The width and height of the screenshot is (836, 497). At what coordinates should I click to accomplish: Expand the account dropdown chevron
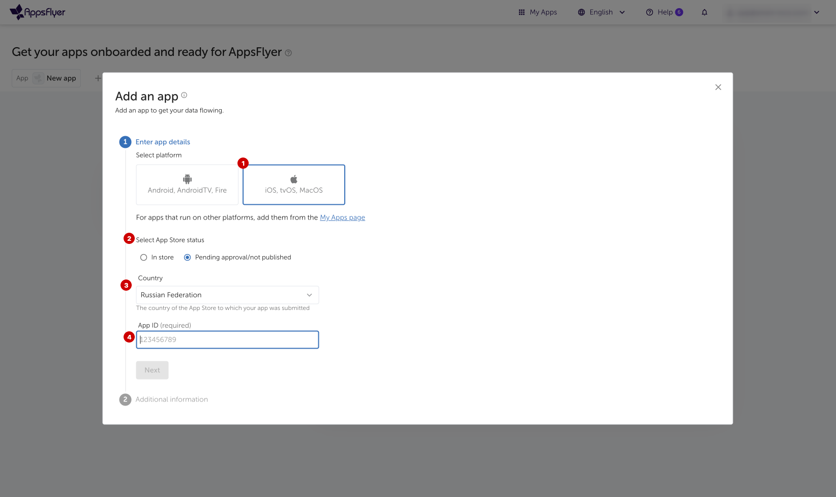tap(817, 12)
